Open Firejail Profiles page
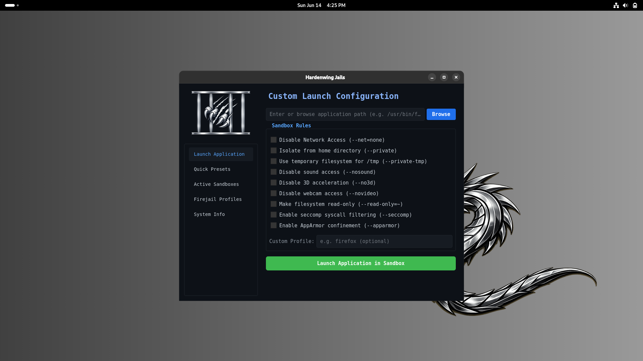 click(221, 199)
